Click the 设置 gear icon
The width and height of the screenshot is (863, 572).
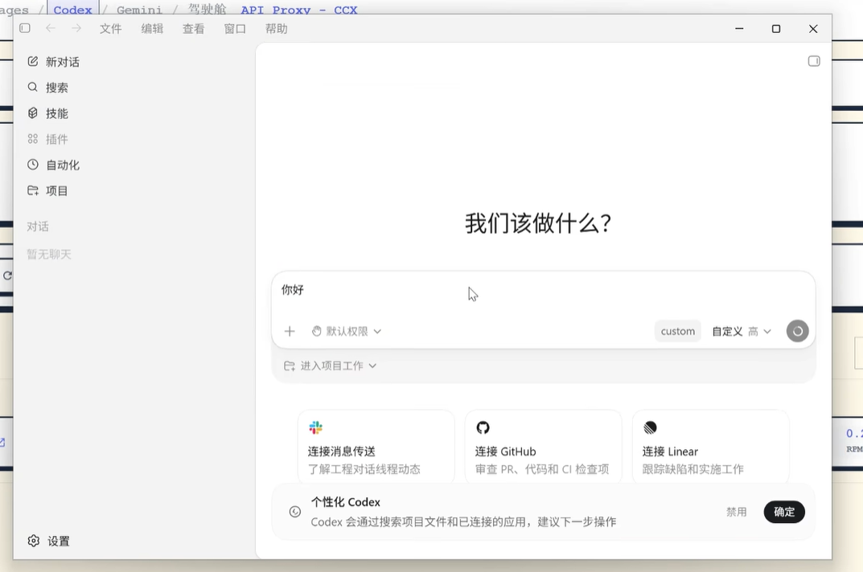[34, 541]
